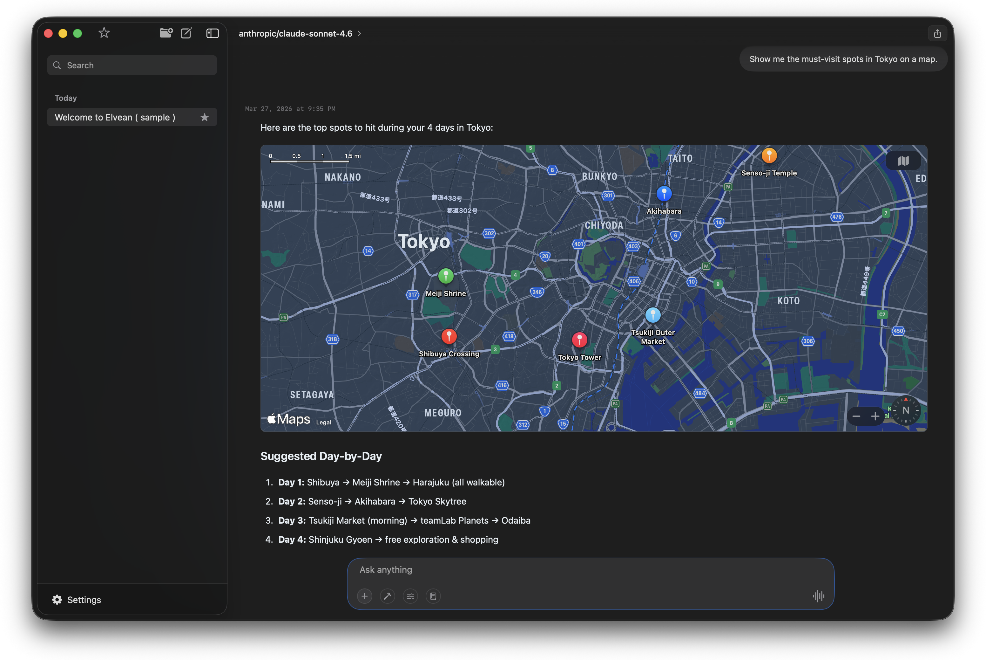The image size is (986, 660).
Task: Open the map style selector on the map
Action: 903,160
